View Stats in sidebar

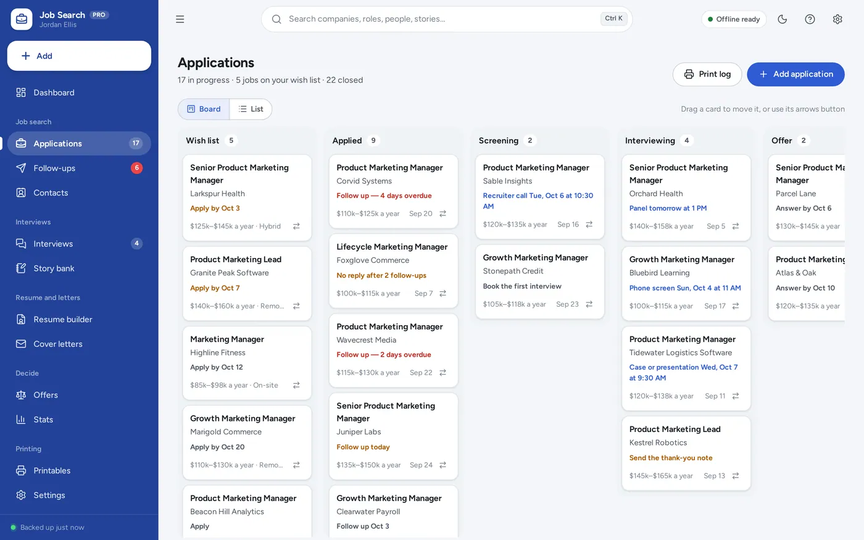(x=79, y=420)
